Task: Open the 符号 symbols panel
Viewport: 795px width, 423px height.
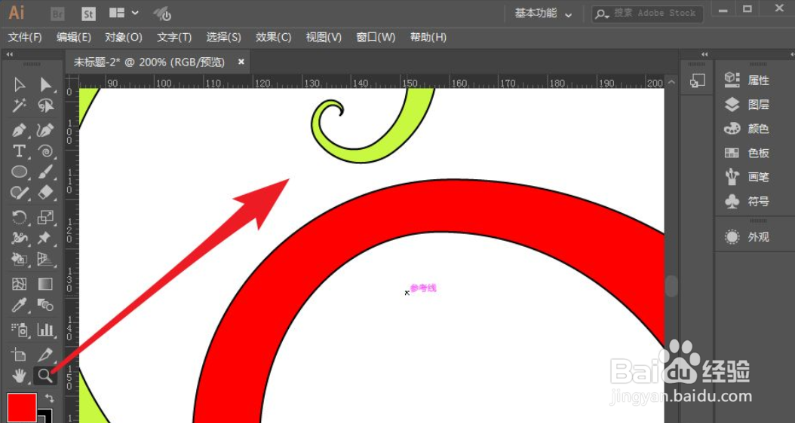Action: pos(747,202)
